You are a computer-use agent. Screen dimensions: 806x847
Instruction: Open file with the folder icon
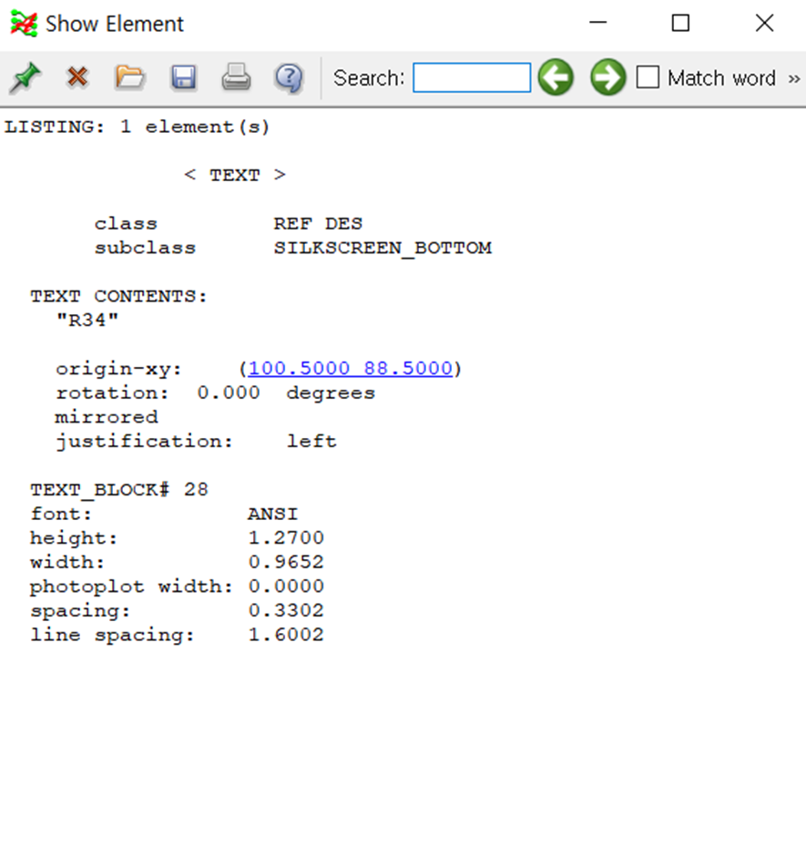(x=129, y=77)
